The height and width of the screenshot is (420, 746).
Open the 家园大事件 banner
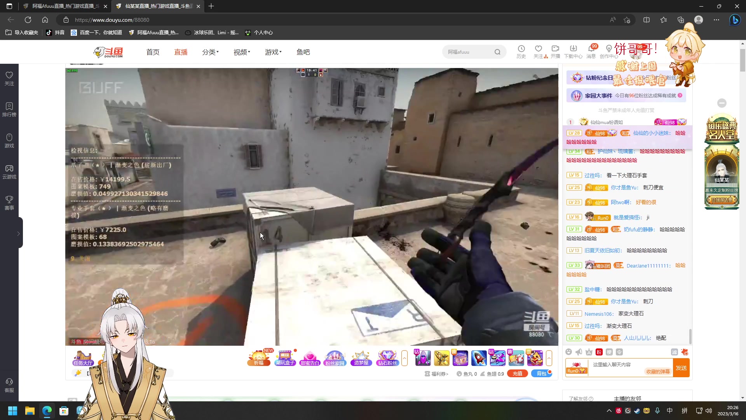click(x=626, y=96)
